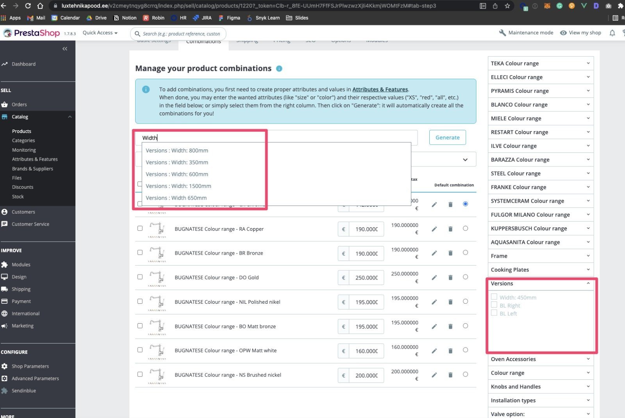
Task: Select the NIL Polished nikel row checkbox
Action: (140, 301)
